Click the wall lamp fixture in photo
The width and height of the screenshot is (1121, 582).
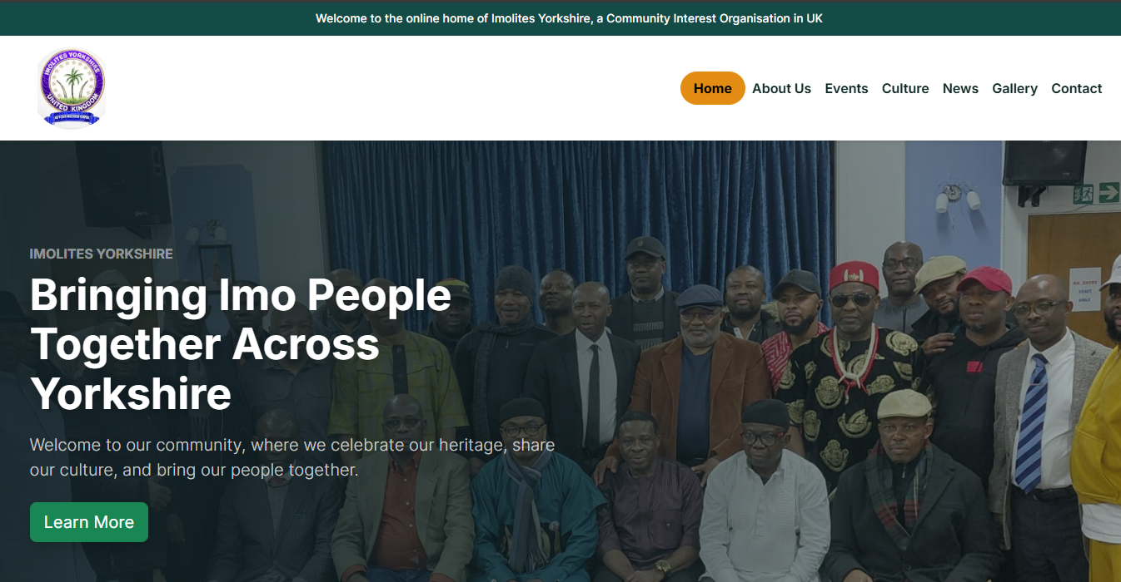[957, 198]
